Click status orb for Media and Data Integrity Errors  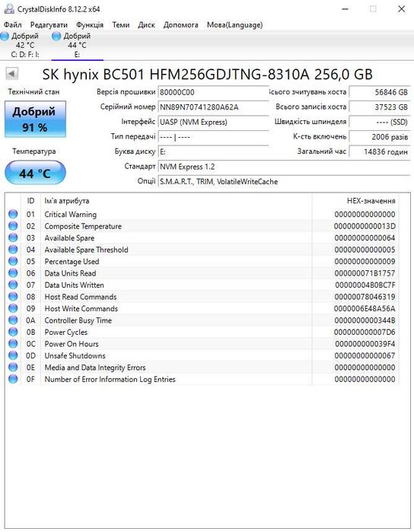(x=13, y=367)
